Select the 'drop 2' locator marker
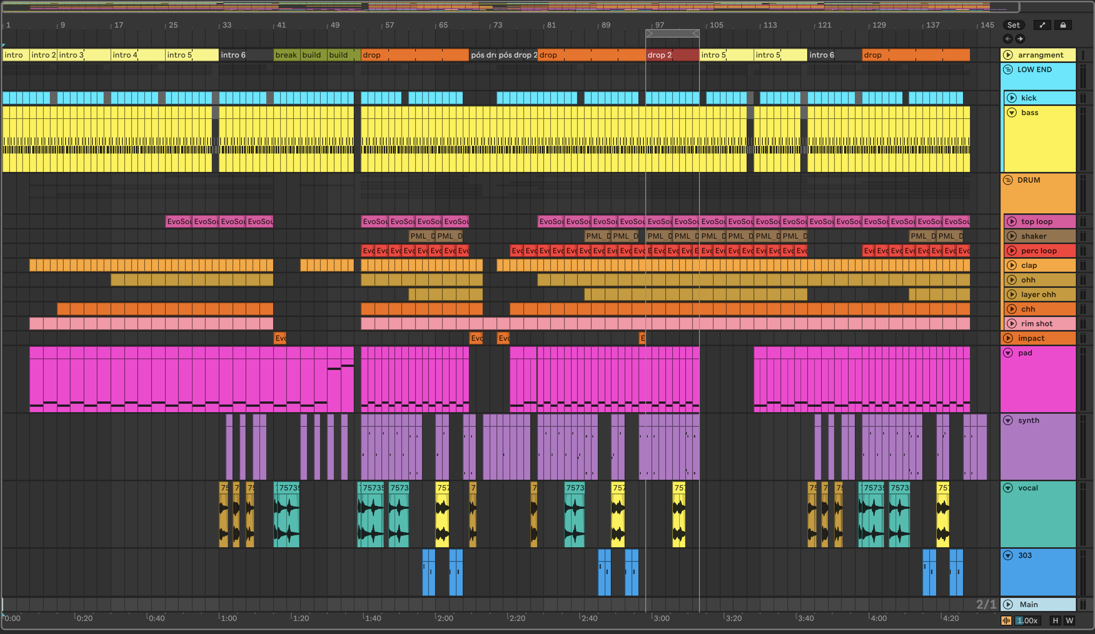This screenshot has height=634, width=1095. (x=660, y=55)
